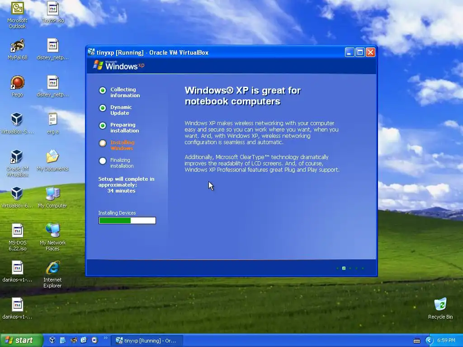463x347 pixels.
Task: Switch to tinyxp [Running] taskbar button
Action: (x=147, y=341)
